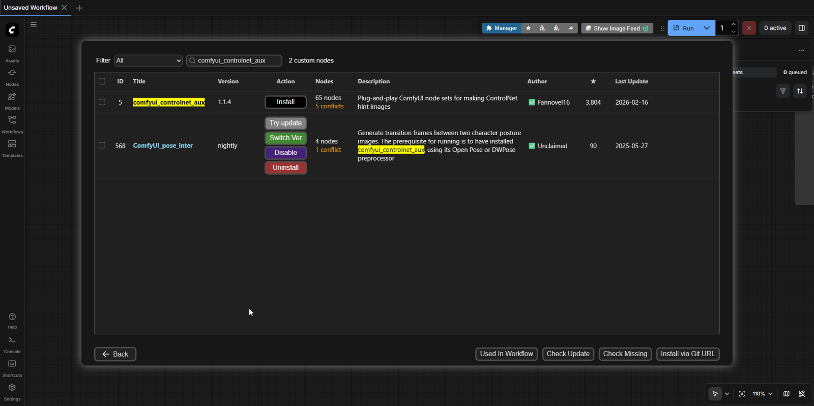Disable the ComfyUI_pose_inter node pack
The height and width of the screenshot is (406, 814).
285,152
